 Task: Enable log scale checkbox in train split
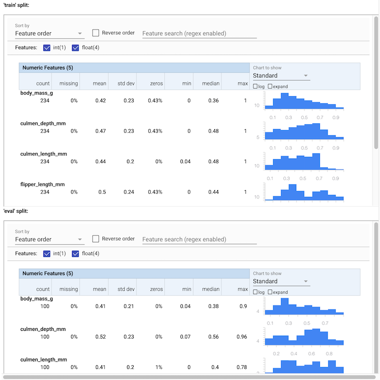[255, 86]
